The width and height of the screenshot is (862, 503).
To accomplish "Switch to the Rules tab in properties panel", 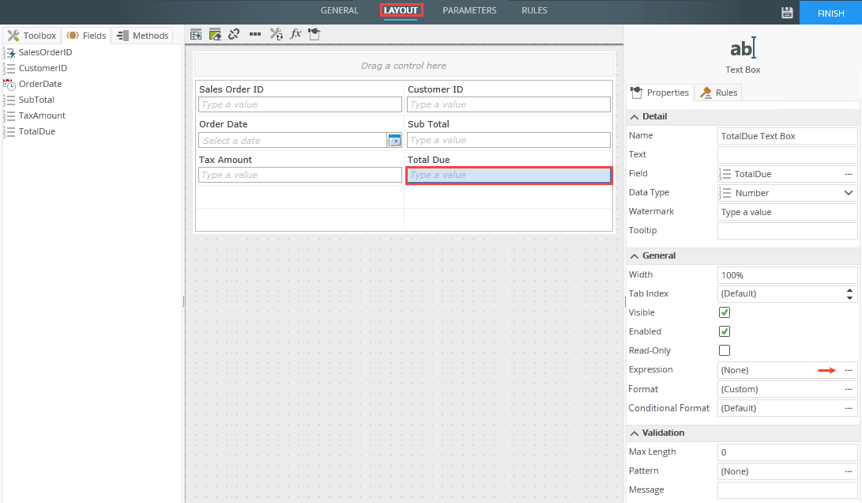I will pos(718,93).
